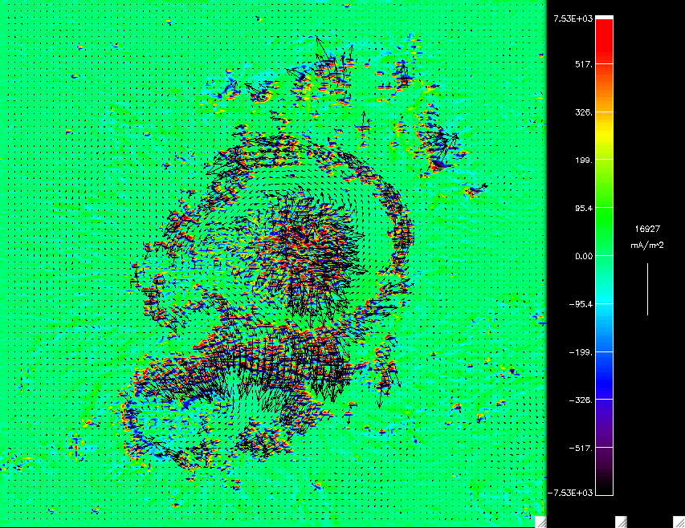Select the 0.00 color bar label
The height and width of the screenshot is (528, 685).
coord(584,256)
